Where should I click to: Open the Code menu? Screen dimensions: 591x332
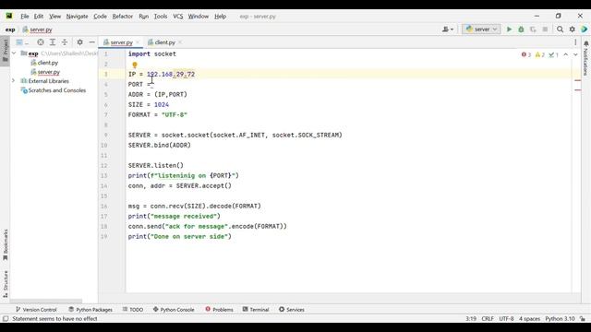100,17
